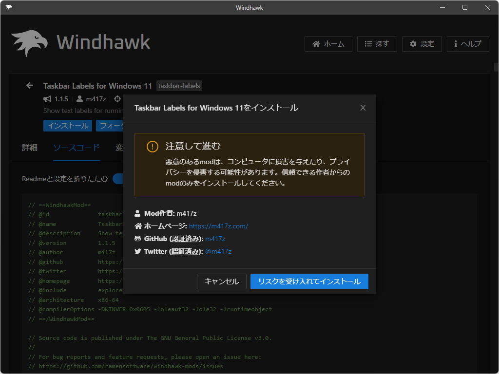This screenshot has width=499, height=374.
Task: Click the リスクを受け入れてインストール button
Action: [309, 281]
